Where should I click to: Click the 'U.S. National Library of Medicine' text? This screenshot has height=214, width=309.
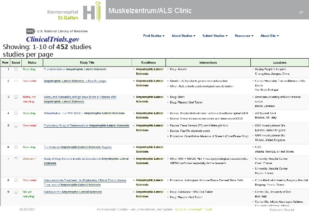pos(62,31)
